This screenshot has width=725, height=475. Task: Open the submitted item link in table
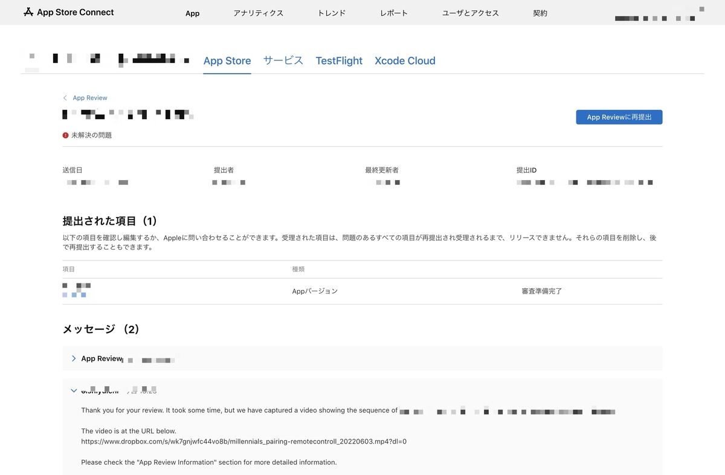[x=75, y=295]
